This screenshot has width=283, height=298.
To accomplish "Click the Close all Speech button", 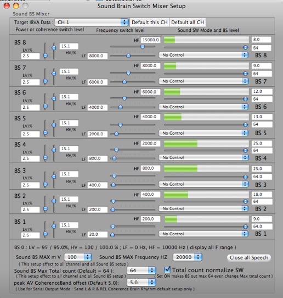I will click(x=248, y=257).
